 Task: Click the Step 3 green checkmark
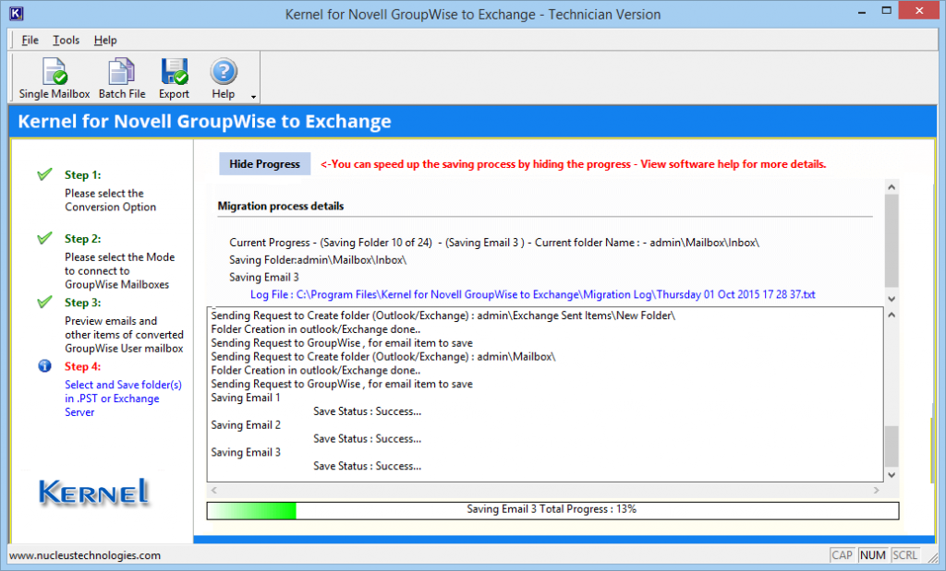point(43,302)
